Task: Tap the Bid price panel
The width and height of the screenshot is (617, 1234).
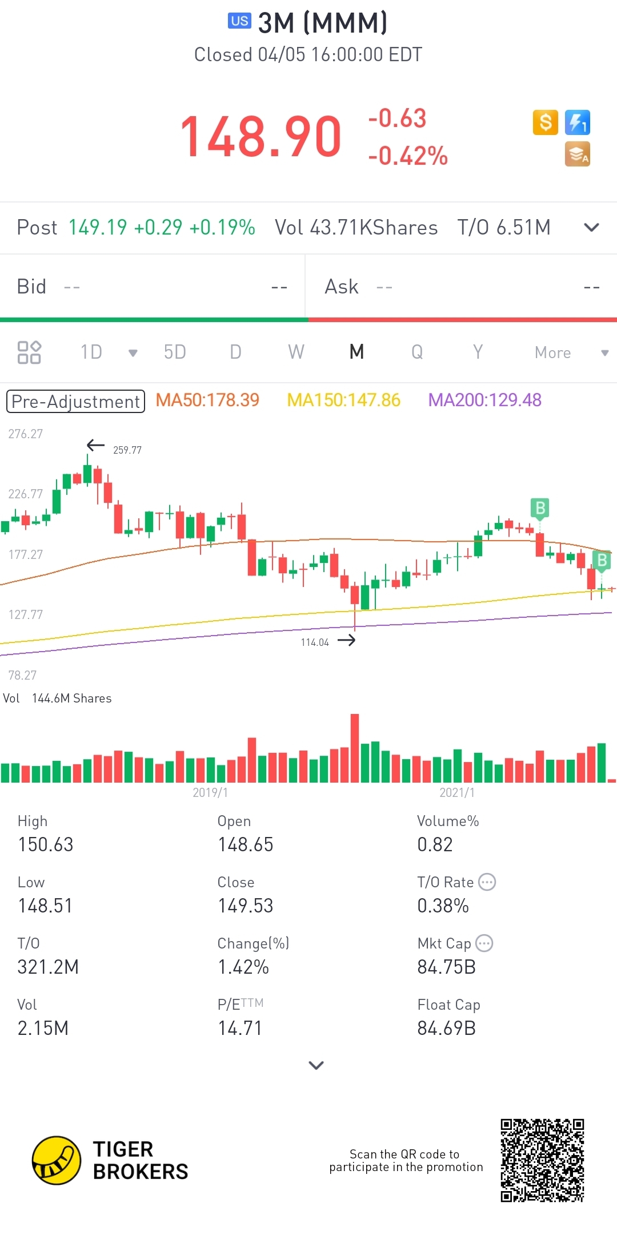Action: [x=153, y=287]
